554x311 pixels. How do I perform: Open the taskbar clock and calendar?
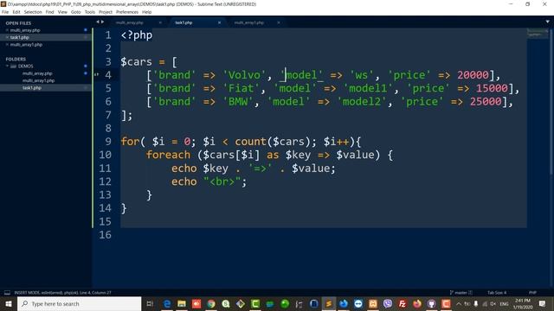pyautogui.click(x=523, y=303)
